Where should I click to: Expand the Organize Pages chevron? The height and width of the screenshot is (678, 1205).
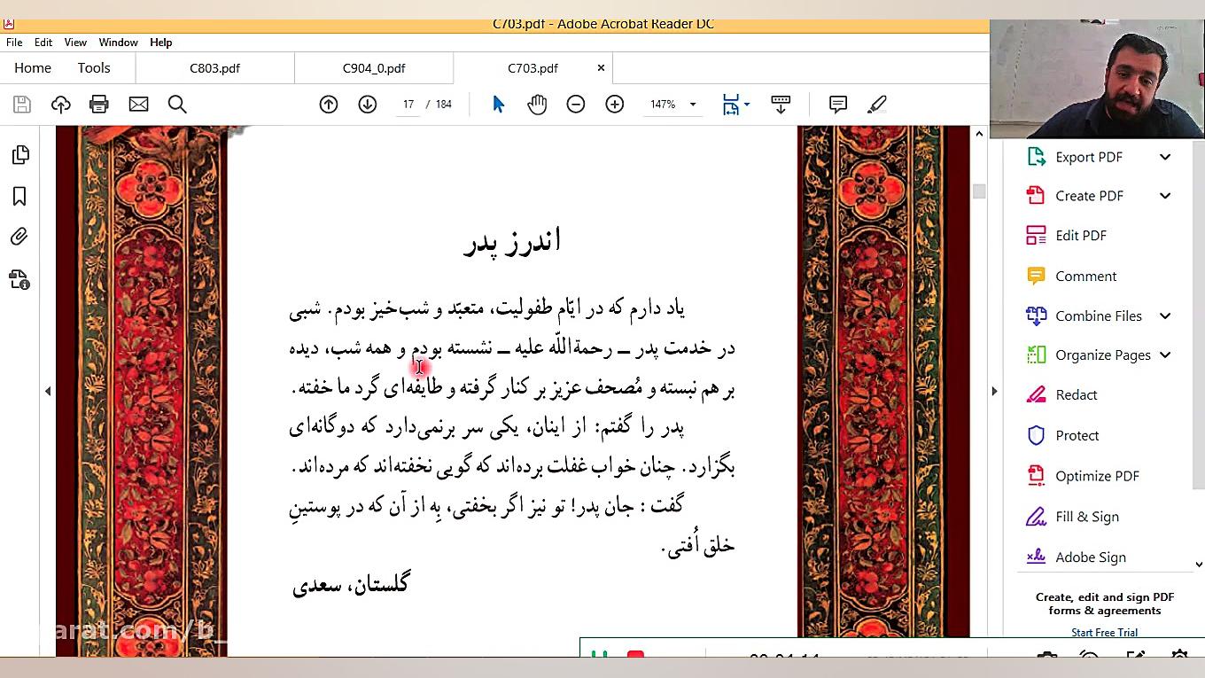point(1165,355)
